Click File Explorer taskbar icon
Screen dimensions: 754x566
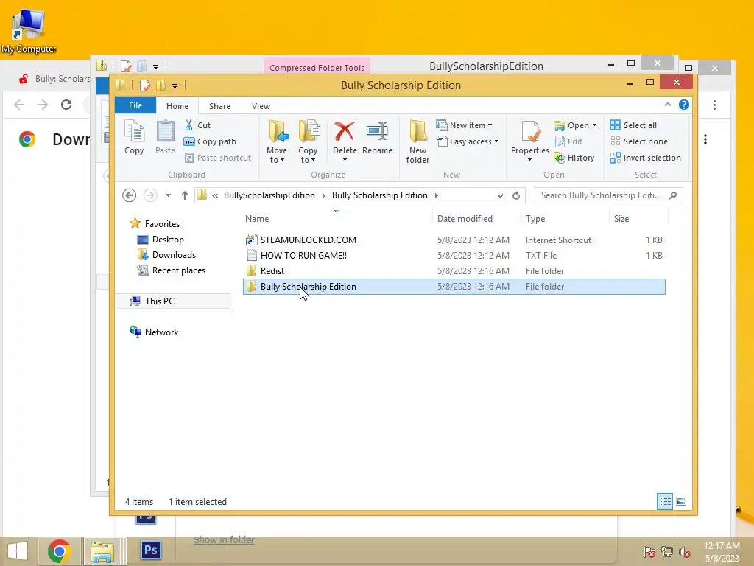(103, 551)
